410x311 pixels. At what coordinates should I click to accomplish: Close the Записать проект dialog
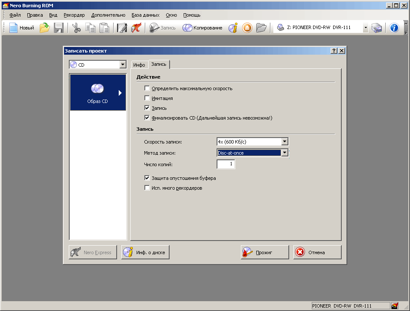tap(342, 51)
